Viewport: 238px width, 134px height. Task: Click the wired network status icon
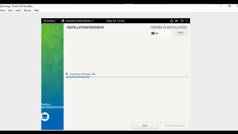pos(171,21)
